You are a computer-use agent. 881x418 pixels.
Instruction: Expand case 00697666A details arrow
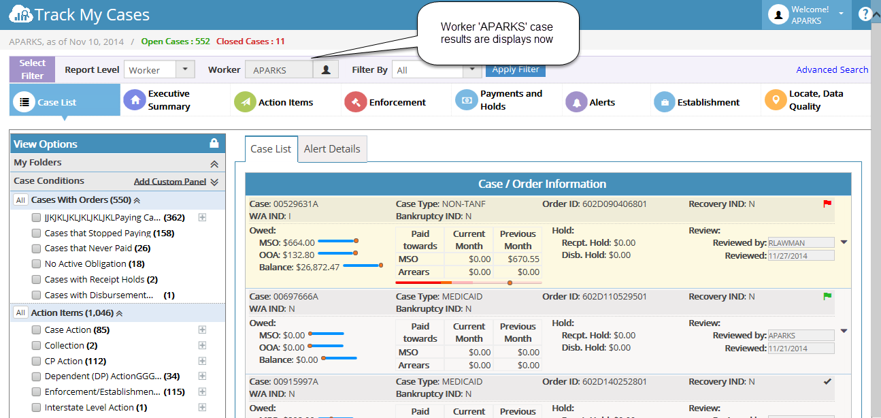844,332
